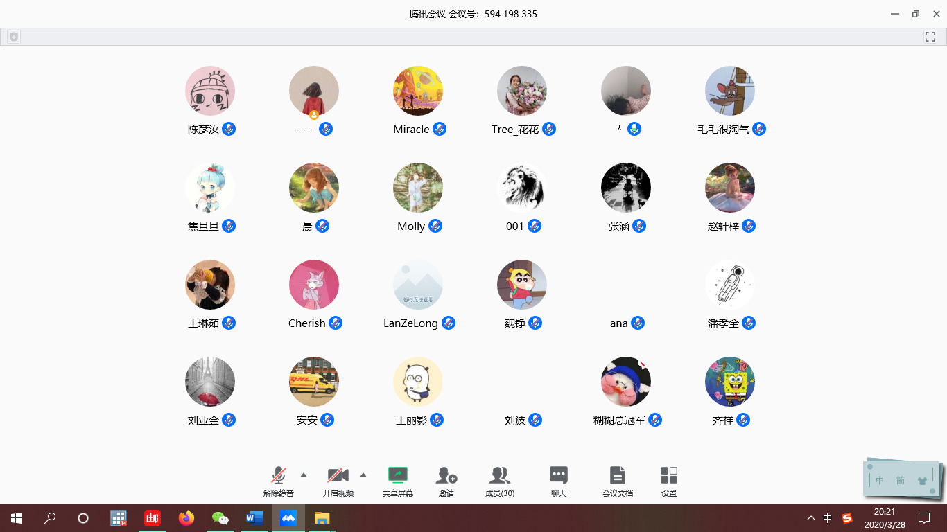The image size is (947, 532).
Task: Expand the video options arrow beside 开启视频
Action: [363, 475]
